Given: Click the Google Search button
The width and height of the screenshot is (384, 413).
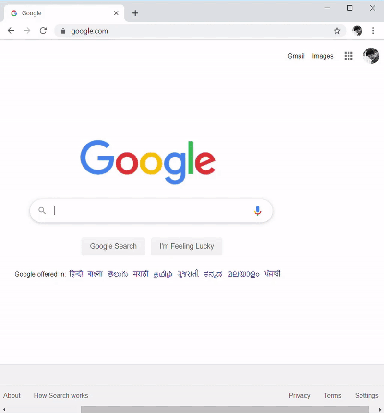Looking at the screenshot, I should 113,246.
